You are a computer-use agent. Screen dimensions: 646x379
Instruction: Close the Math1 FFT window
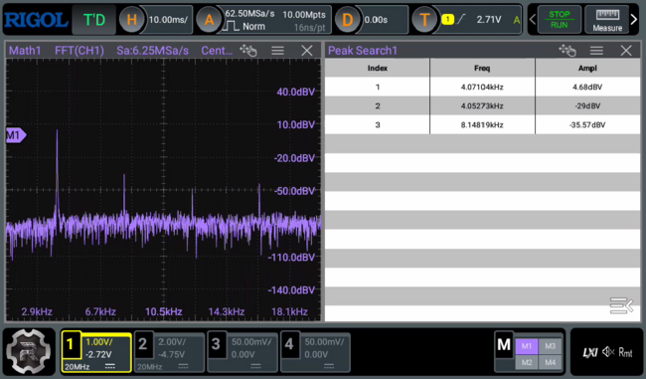307,51
